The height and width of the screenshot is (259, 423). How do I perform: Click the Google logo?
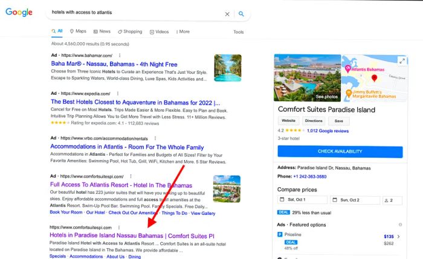19,13
